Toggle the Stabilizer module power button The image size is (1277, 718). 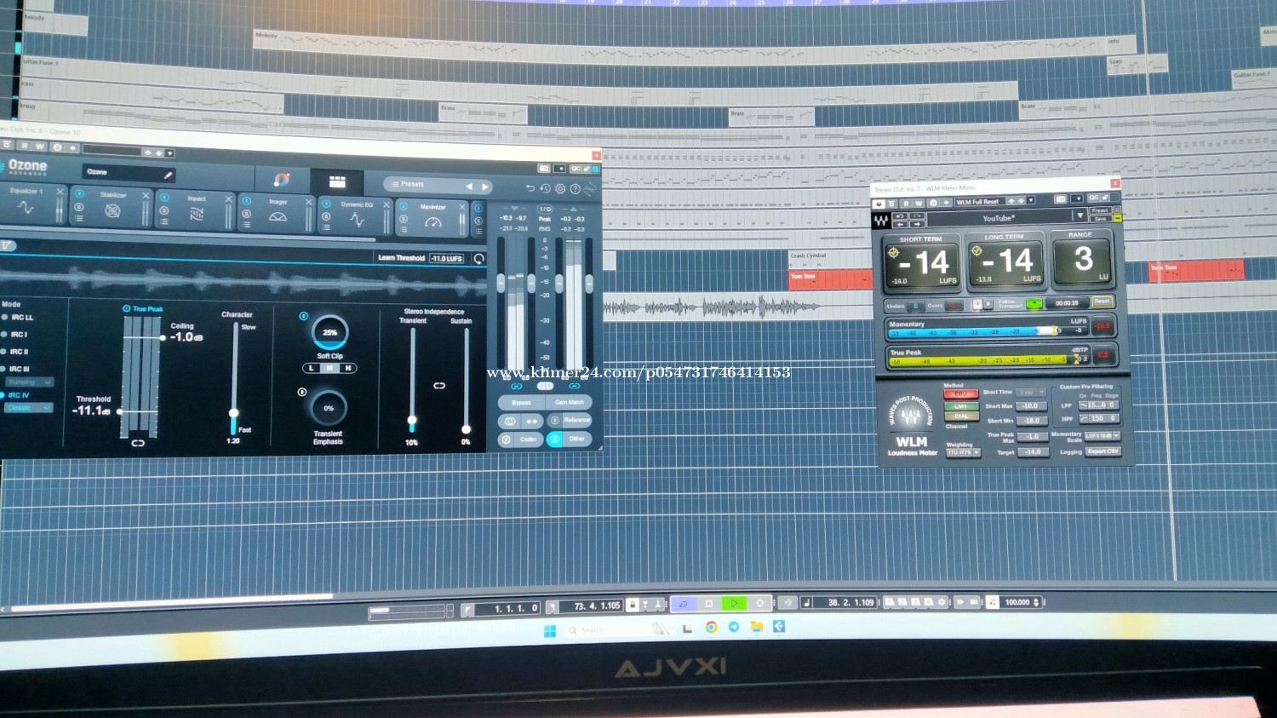79,194
